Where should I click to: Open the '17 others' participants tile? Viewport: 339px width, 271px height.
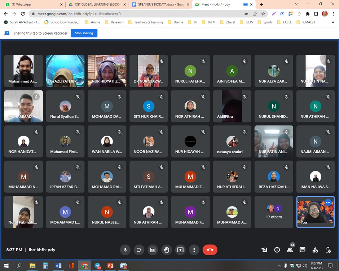click(x=274, y=212)
